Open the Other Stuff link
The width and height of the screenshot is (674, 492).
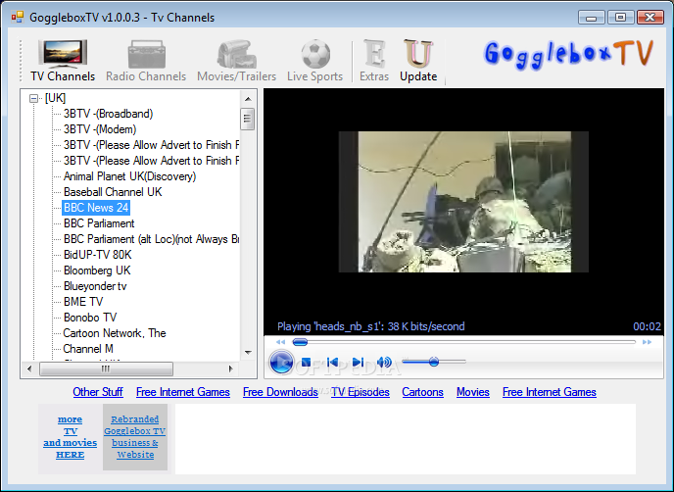point(98,392)
